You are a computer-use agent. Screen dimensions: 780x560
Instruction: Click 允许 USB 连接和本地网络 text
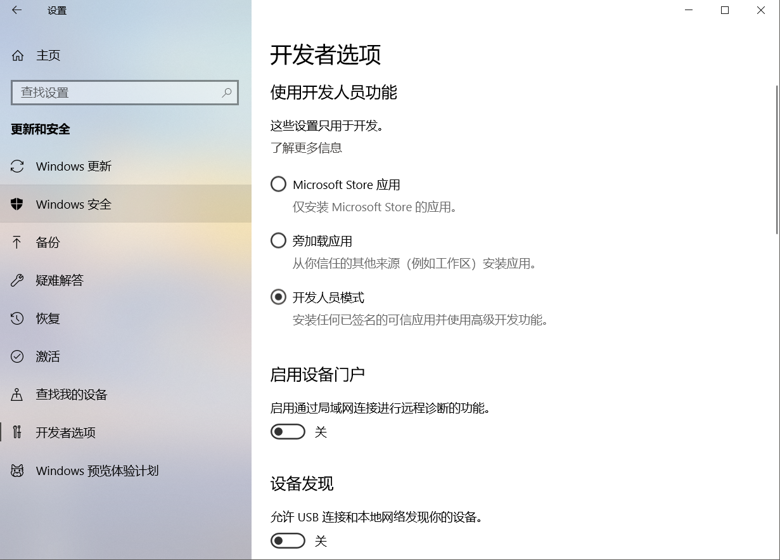[x=376, y=517]
